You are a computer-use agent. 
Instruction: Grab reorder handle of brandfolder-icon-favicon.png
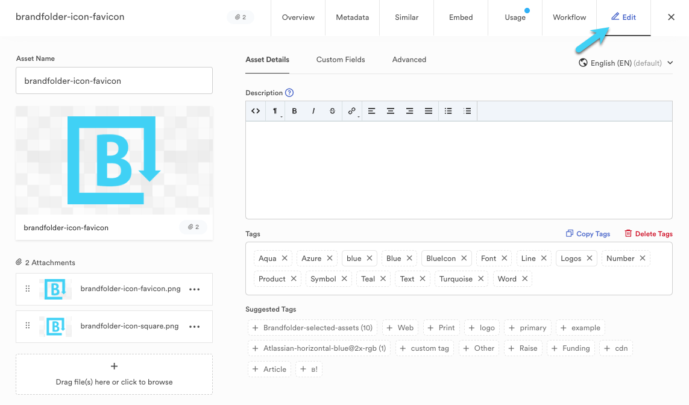coord(28,289)
